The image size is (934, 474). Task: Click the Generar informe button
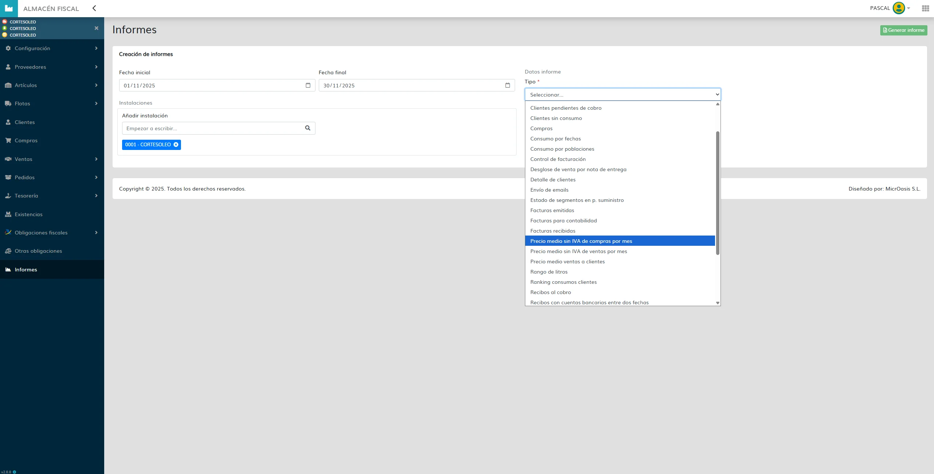pos(903,30)
